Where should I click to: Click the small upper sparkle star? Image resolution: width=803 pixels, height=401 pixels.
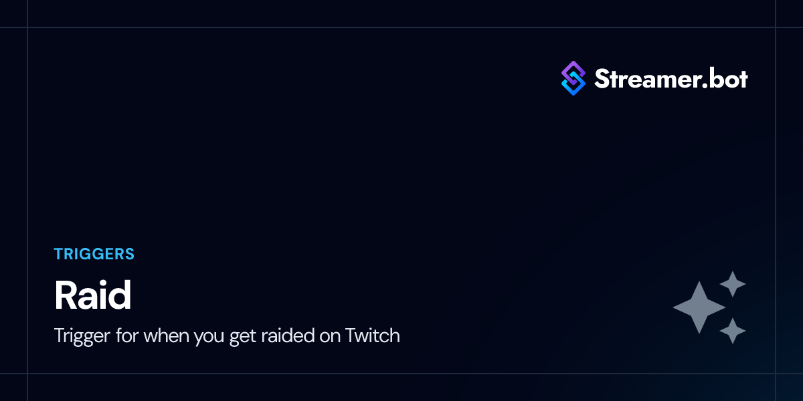coord(733,284)
